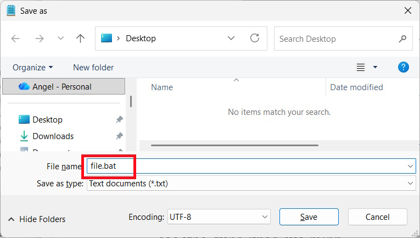420x238 pixels.
Task: Sort files by Date modified column
Action: click(356, 87)
